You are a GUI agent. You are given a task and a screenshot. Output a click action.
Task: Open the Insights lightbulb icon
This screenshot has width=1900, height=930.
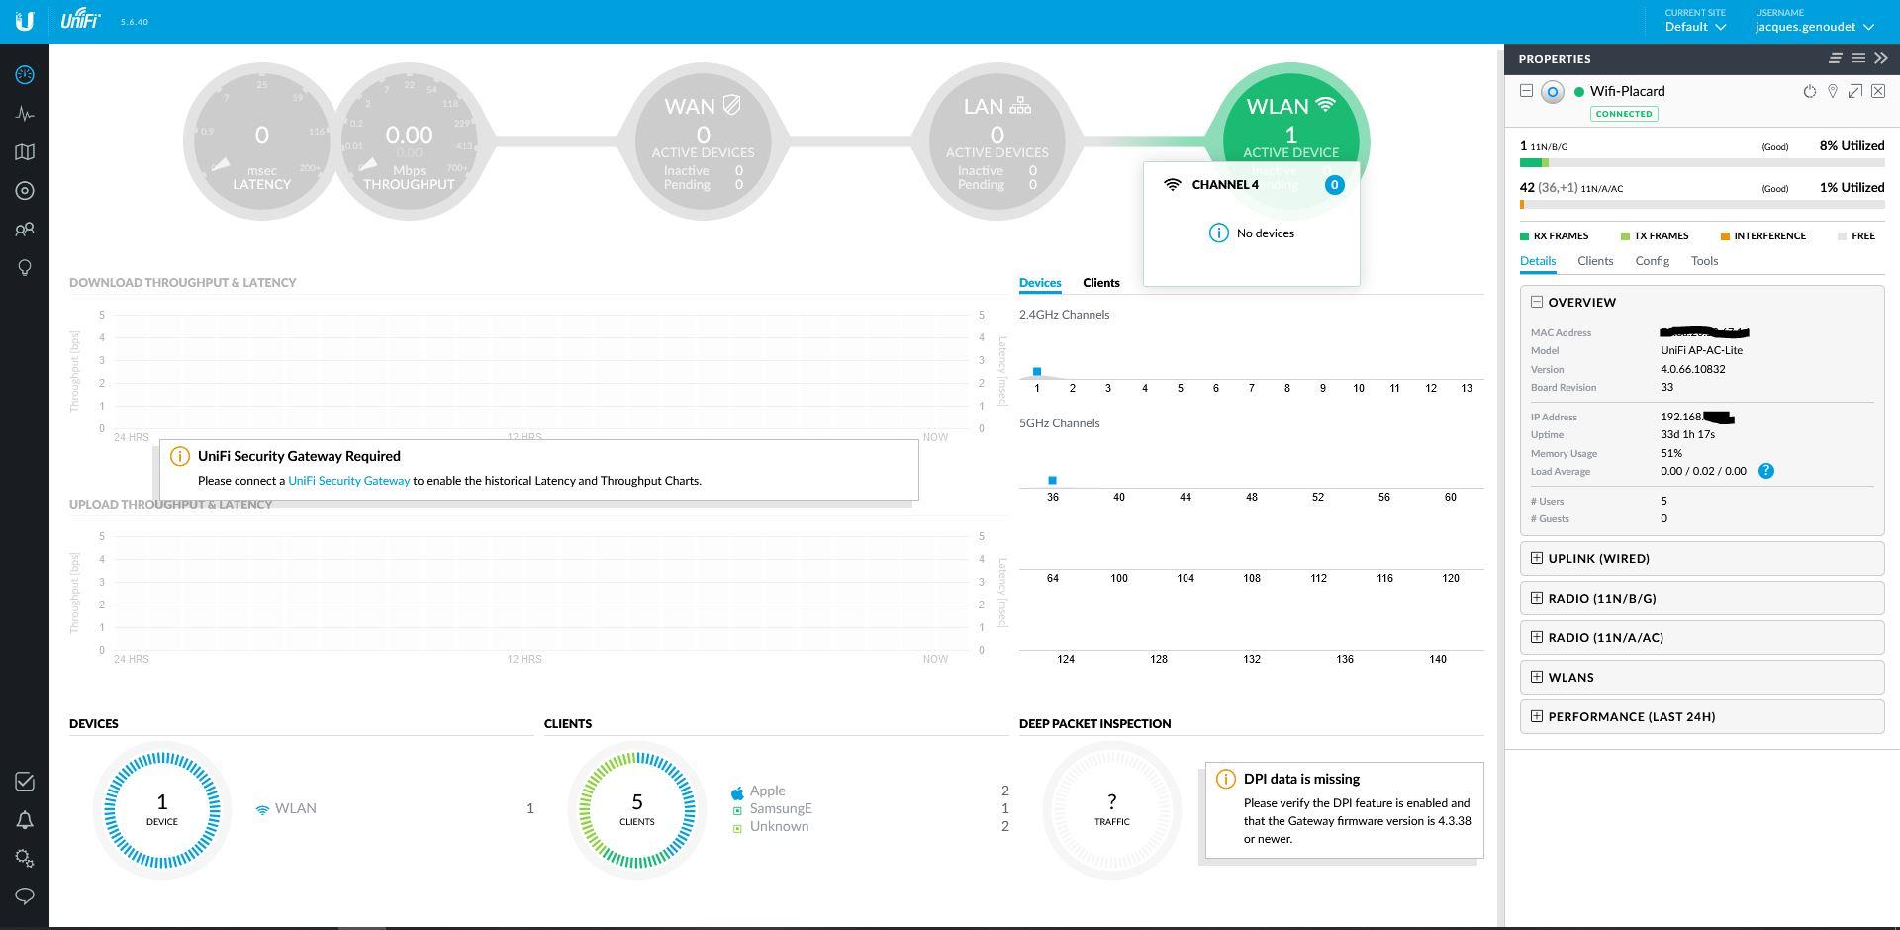click(25, 268)
